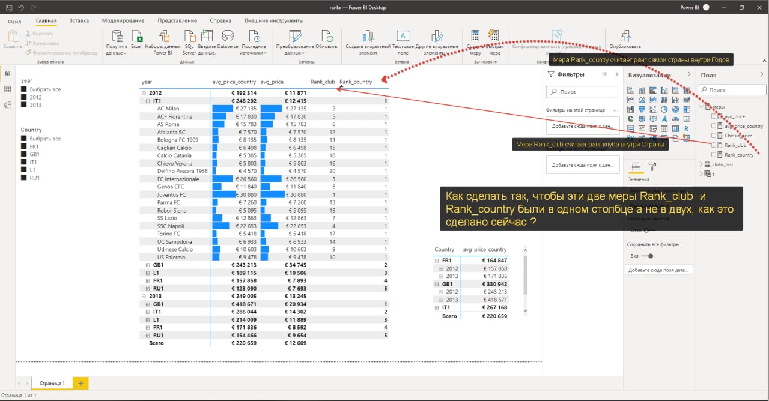Collapse the IT1 row under 2012
Image resolution: width=769 pixels, height=401 pixels.
pos(148,101)
